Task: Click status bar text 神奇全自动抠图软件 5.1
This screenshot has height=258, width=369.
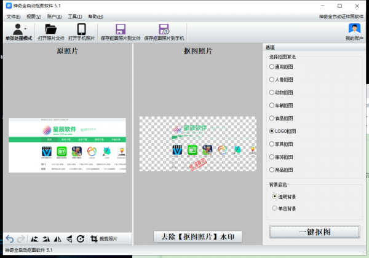Action: (29, 250)
